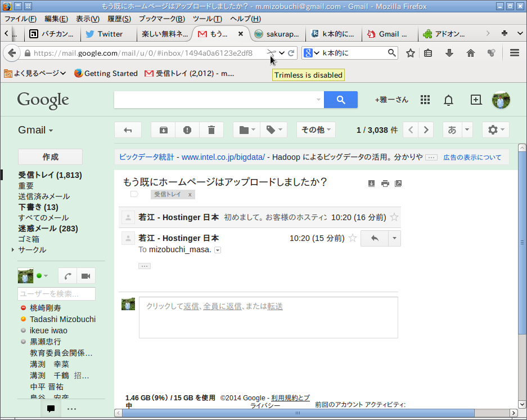527x420 pixels.
Task: Click Firefox bookmark star icon
Action: coord(411,53)
